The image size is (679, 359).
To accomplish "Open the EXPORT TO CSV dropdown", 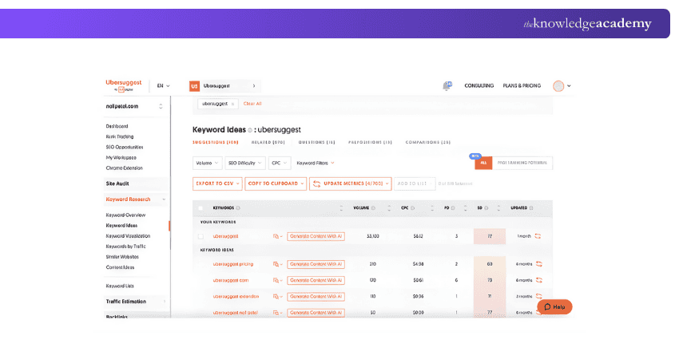I will point(217,183).
